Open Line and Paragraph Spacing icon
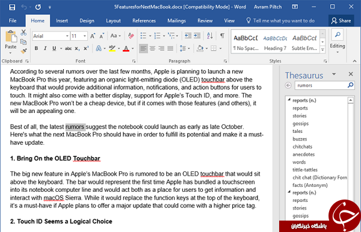Viewport: 361px width, 232px height. point(183,49)
